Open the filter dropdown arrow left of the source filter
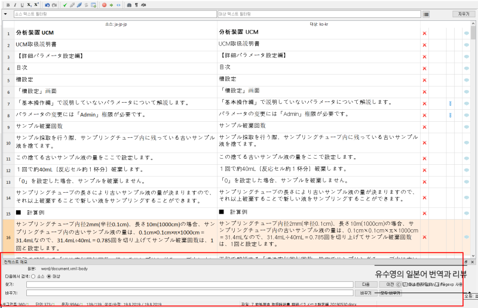This screenshot has height=308, width=478. (x=5, y=14)
